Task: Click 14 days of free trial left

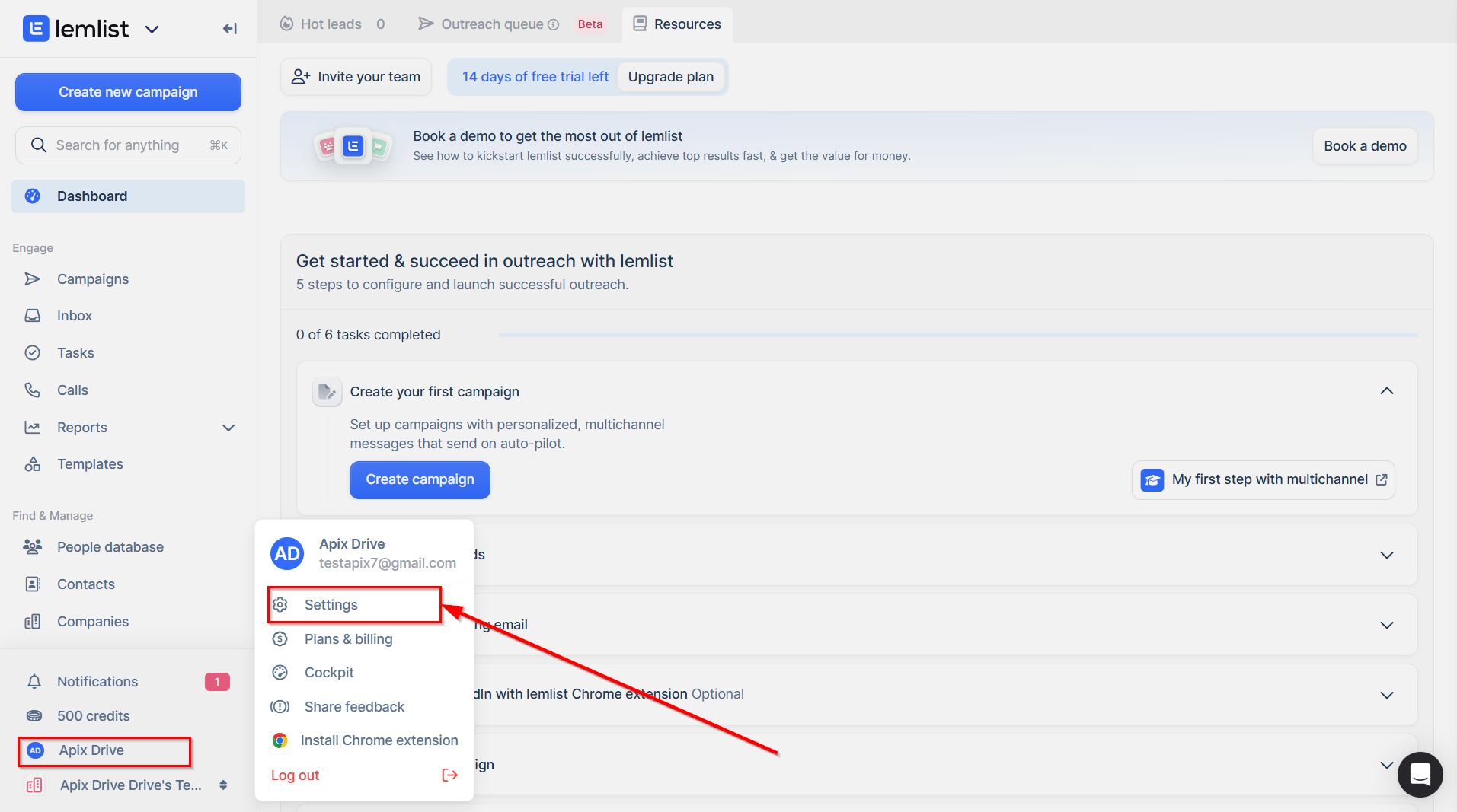Action: 535,77
